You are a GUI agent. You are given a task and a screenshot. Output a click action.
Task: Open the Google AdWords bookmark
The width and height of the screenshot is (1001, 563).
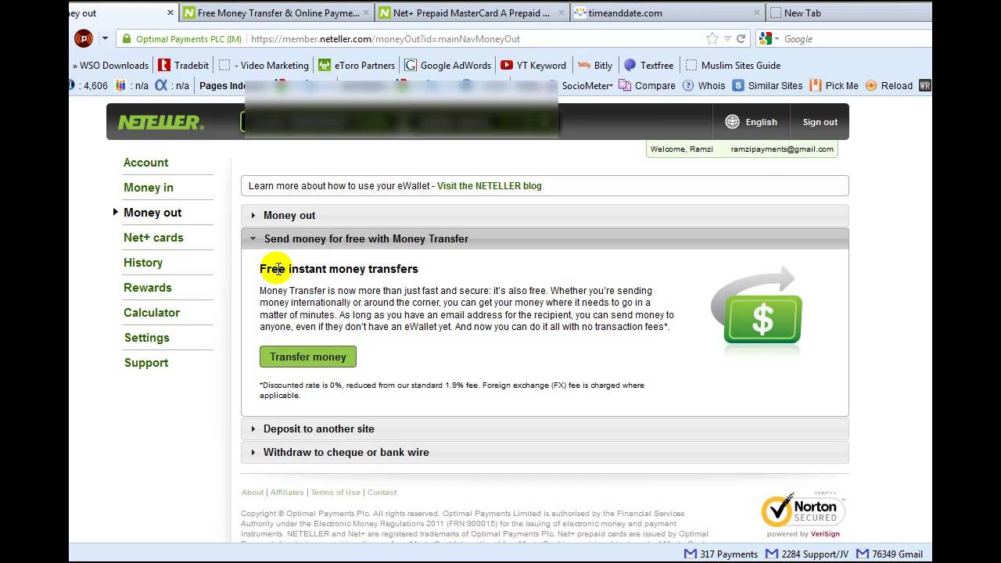click(447, 65)
